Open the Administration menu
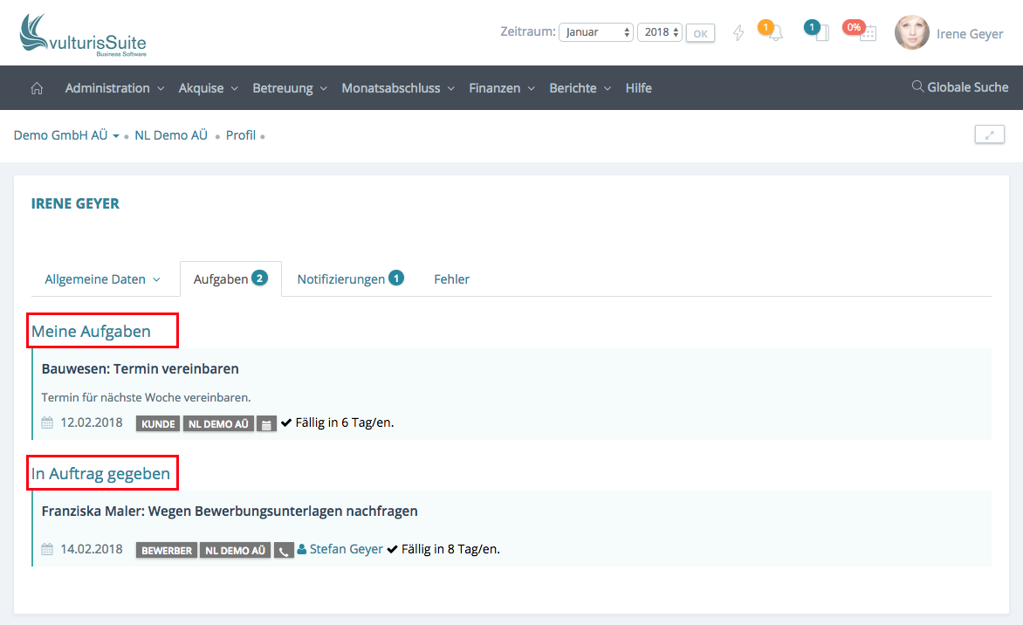1023x625 pixels. coord(114,88)
